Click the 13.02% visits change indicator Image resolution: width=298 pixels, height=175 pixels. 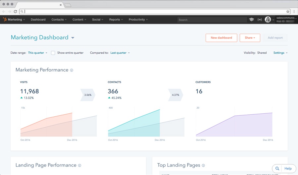[27, 98]
